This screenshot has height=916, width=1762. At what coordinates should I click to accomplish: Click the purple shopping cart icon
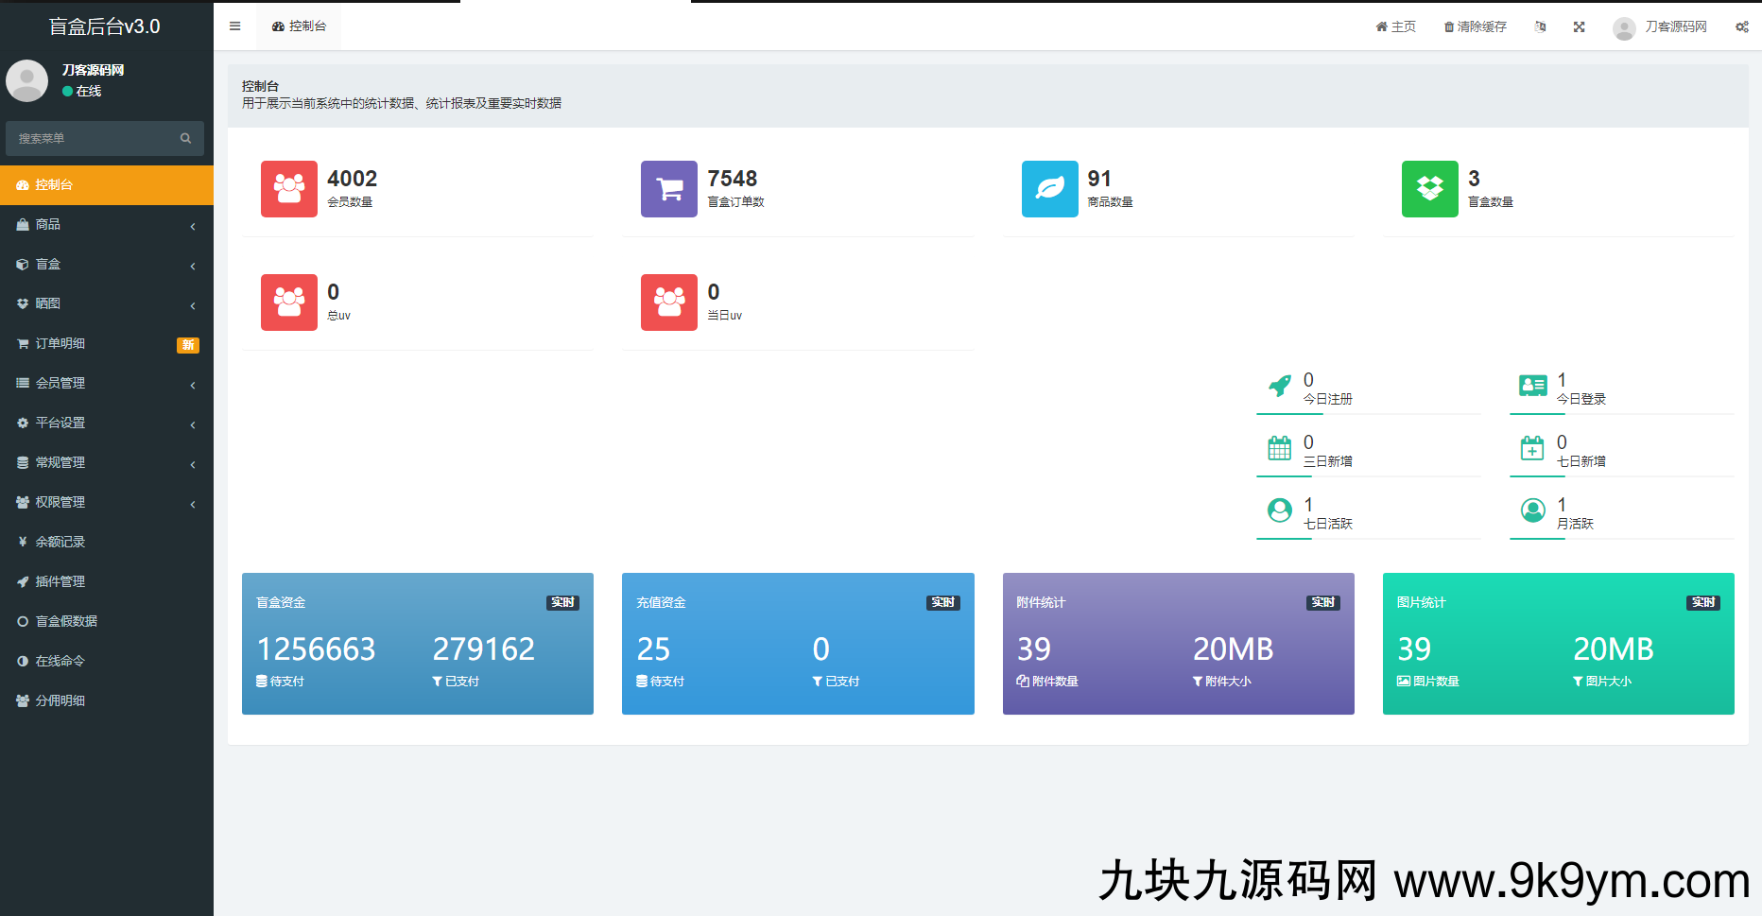coord(669,189)
